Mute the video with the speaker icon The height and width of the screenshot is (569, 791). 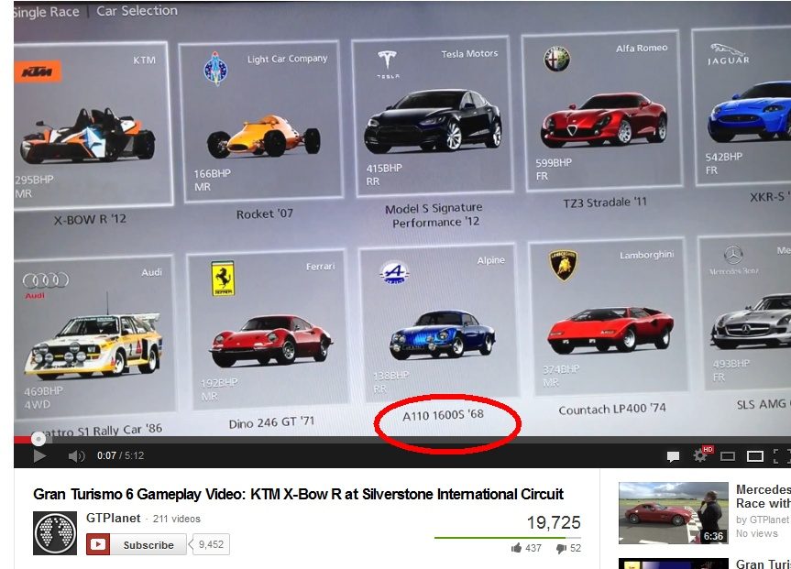[x=76, y=455]
